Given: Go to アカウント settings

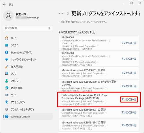Looking at the screenshot, I should click(28, 81).
